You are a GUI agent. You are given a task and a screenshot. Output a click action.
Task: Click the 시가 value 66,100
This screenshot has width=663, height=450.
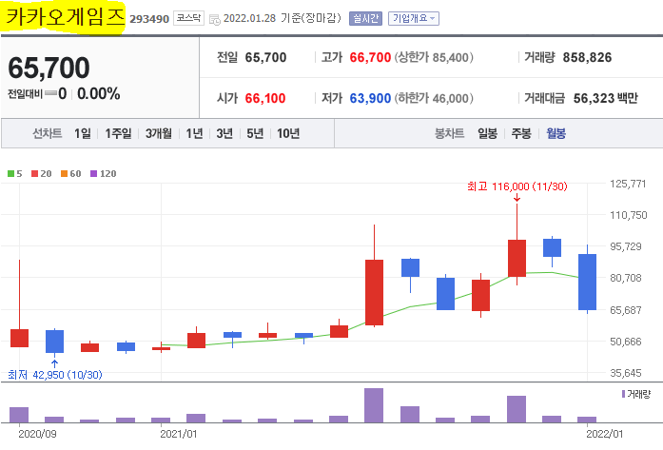tap(265, 99)
